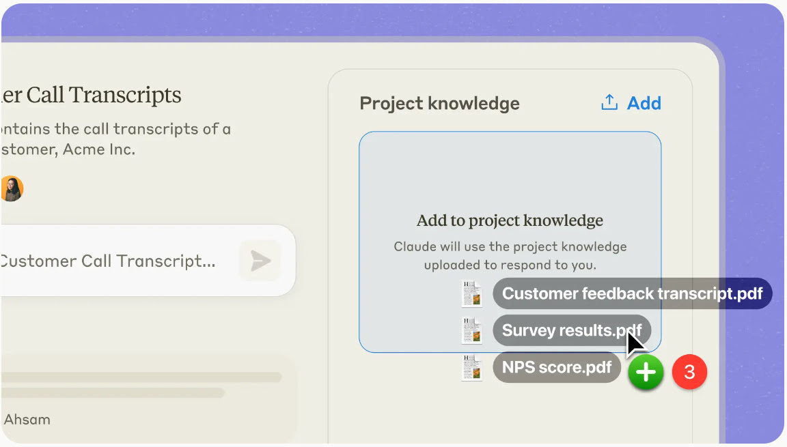Select the Survey results.pdf label
This screenshot has height=447, width=787.
572,330
